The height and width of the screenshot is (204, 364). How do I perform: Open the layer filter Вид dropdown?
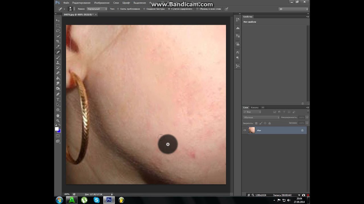(x=252, y=112)
